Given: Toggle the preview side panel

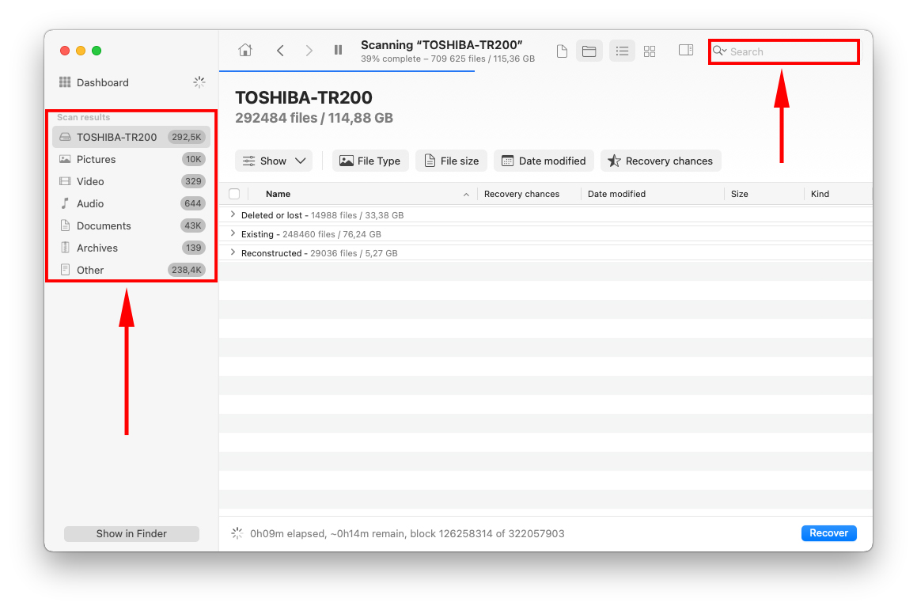Looking at the screenshot, I should 685,51.
